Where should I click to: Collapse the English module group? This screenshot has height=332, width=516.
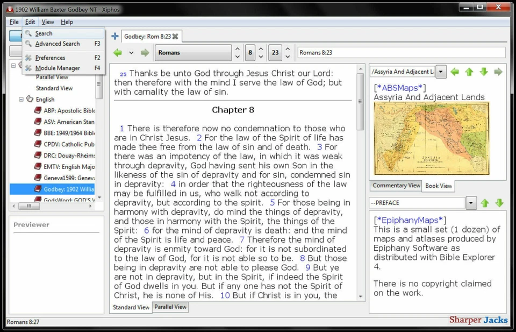click(x=20, y=99)
